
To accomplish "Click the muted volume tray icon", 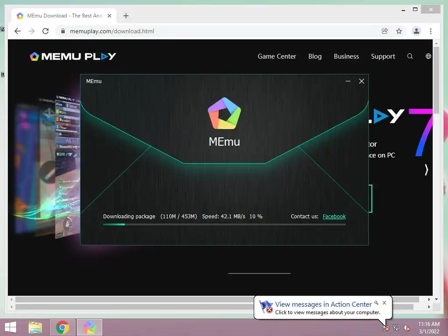I will [x=407, y=328].
